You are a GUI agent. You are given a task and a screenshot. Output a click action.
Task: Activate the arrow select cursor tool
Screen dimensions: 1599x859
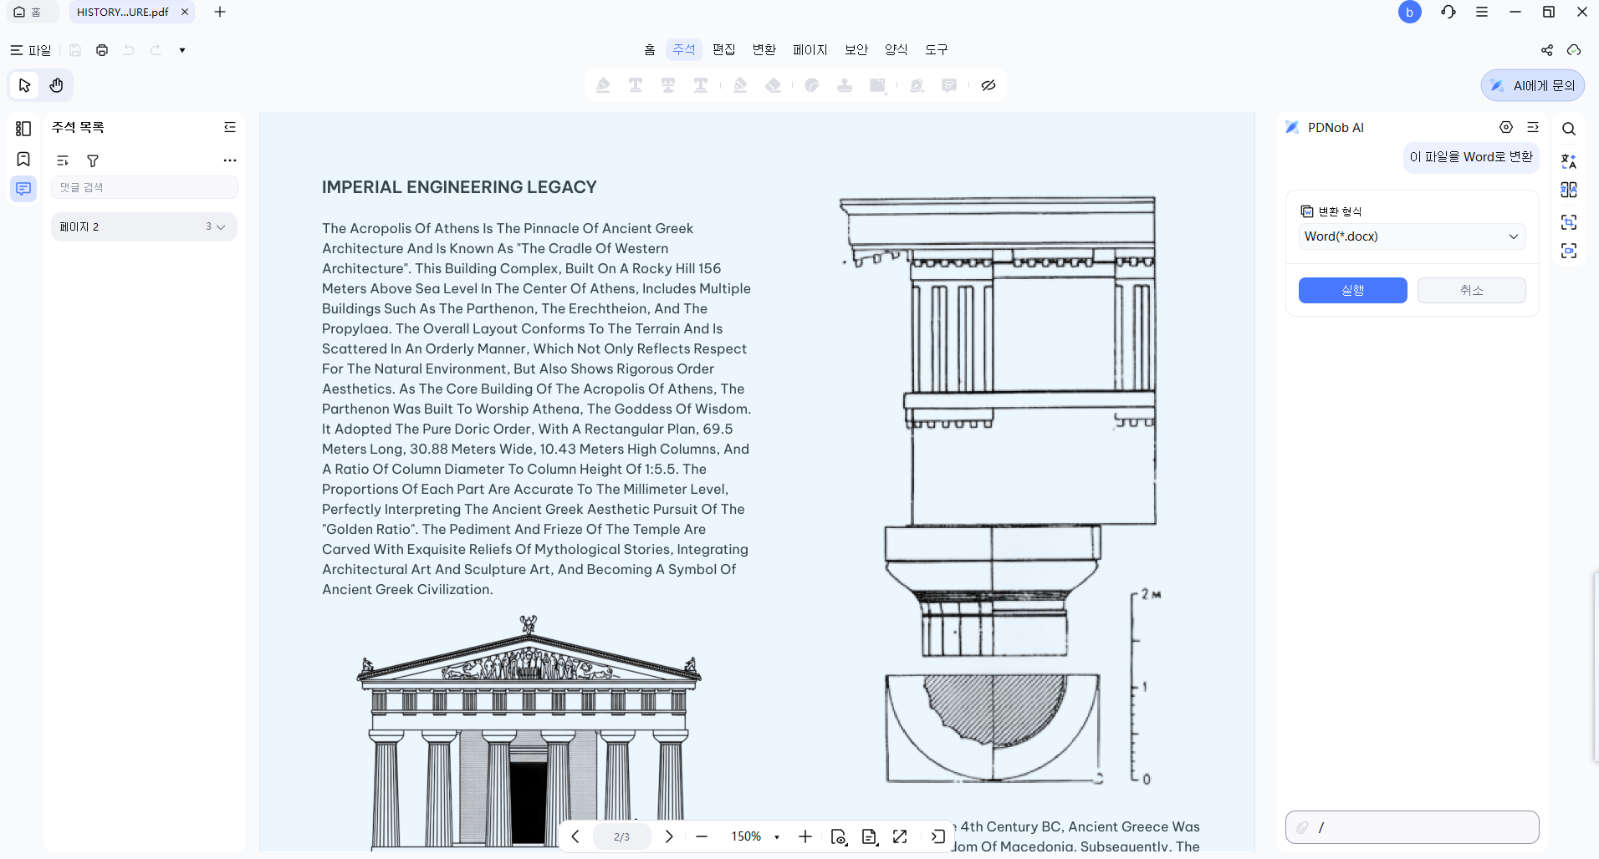coord(24,85)
